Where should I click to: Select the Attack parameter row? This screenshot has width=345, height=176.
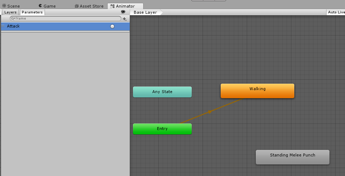click(x=65, y=26)
